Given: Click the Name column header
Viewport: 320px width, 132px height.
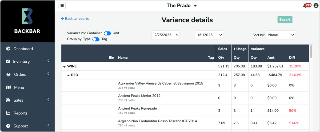Looking at the screenshot, I should [123, 58].
